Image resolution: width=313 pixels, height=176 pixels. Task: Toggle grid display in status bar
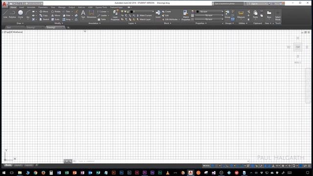click(x=213, y=166)
